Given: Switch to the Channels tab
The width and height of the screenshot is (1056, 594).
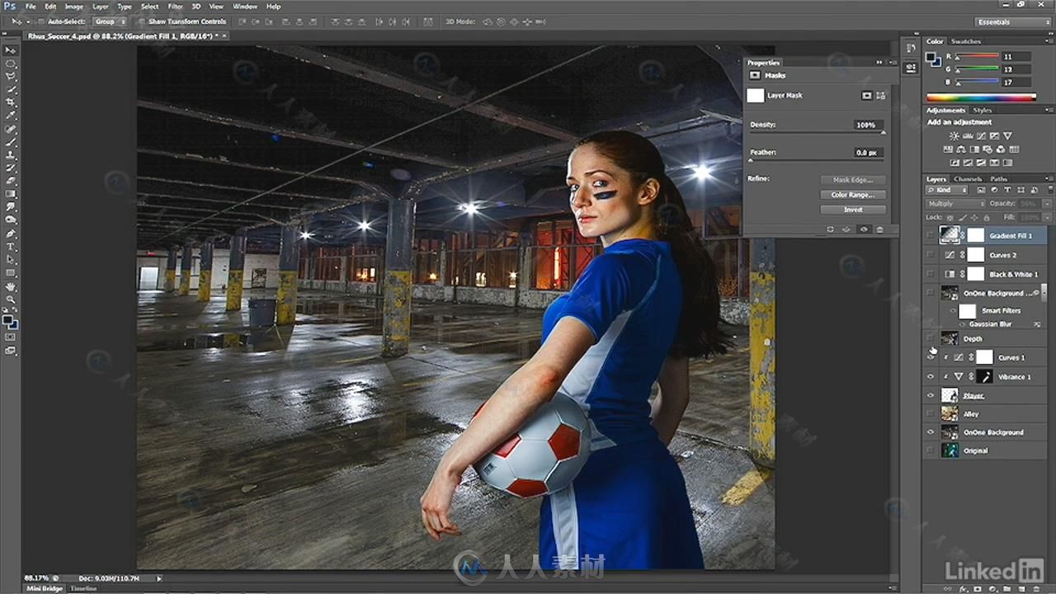Looking at the screenshot, I should (968, 179).
